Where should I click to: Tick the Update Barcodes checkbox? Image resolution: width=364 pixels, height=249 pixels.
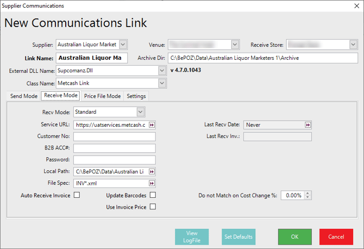153,195
